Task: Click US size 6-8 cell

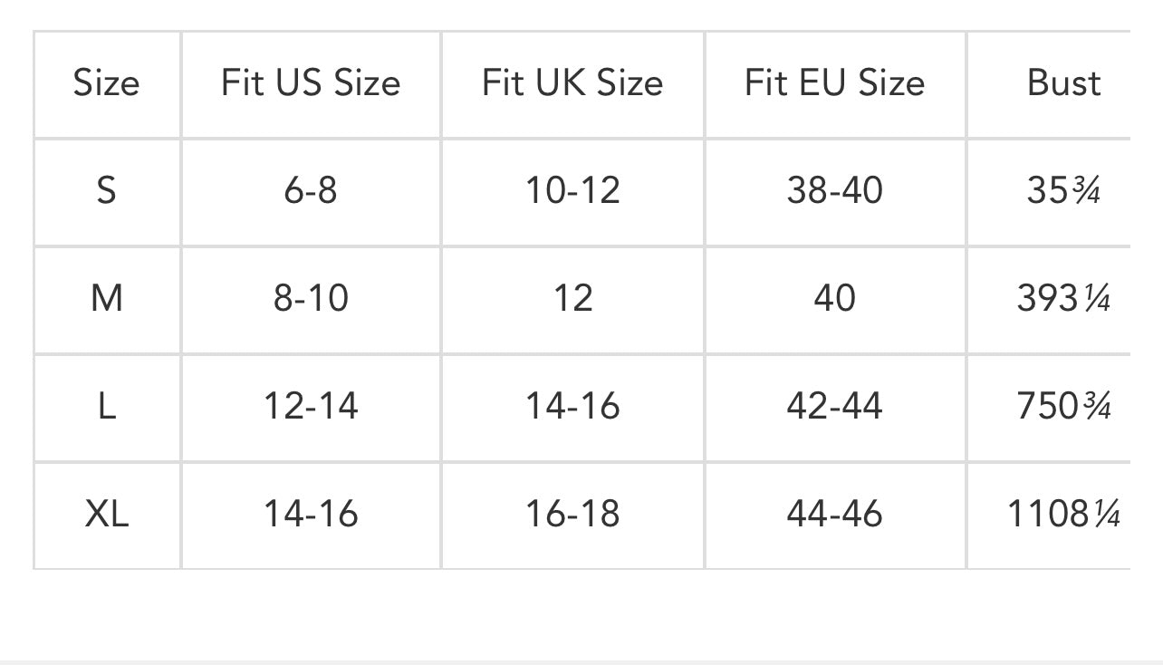Action: 311,191
